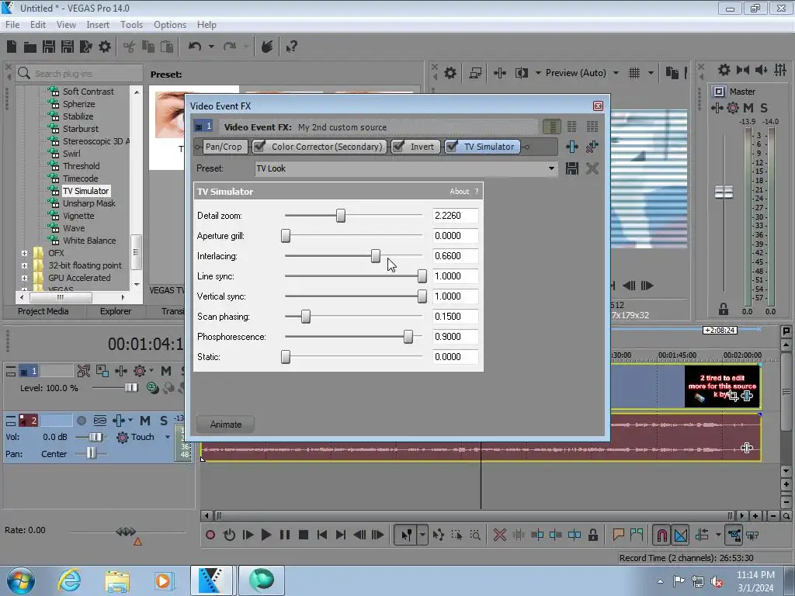Click About link in TV Simulator
The image size is (795, 596).
tap(460, 192)
